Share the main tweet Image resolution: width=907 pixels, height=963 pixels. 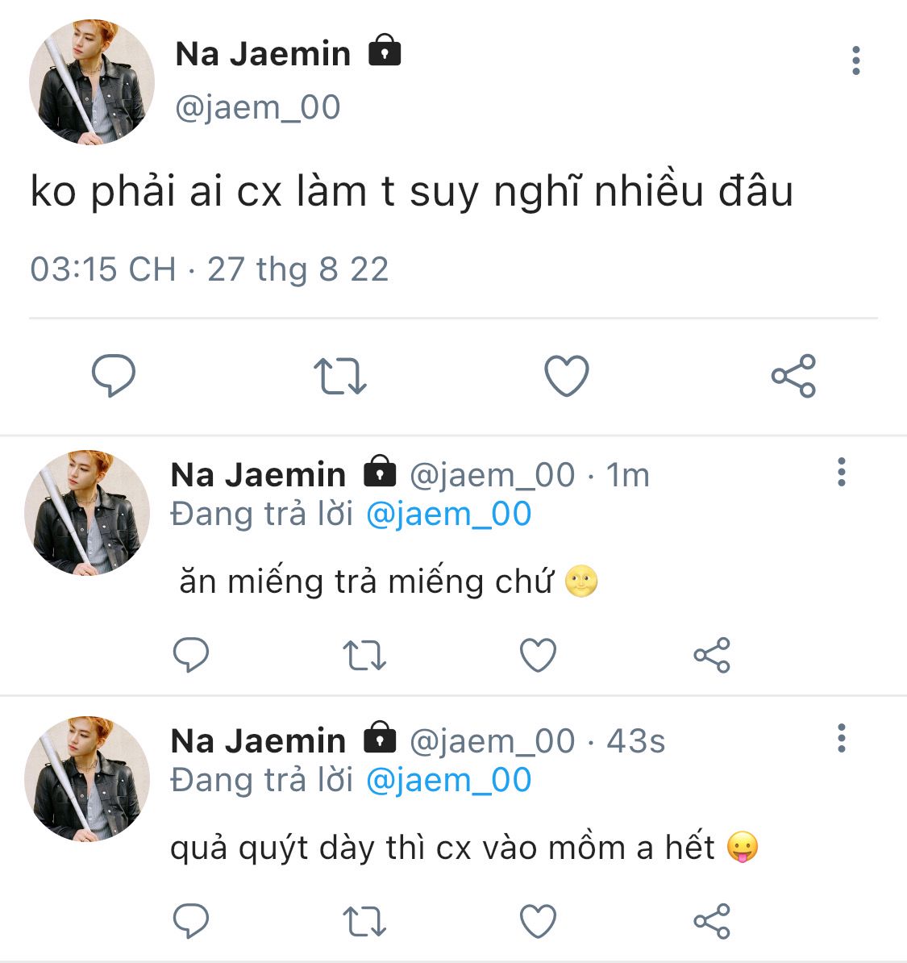[x=793, y=376]
